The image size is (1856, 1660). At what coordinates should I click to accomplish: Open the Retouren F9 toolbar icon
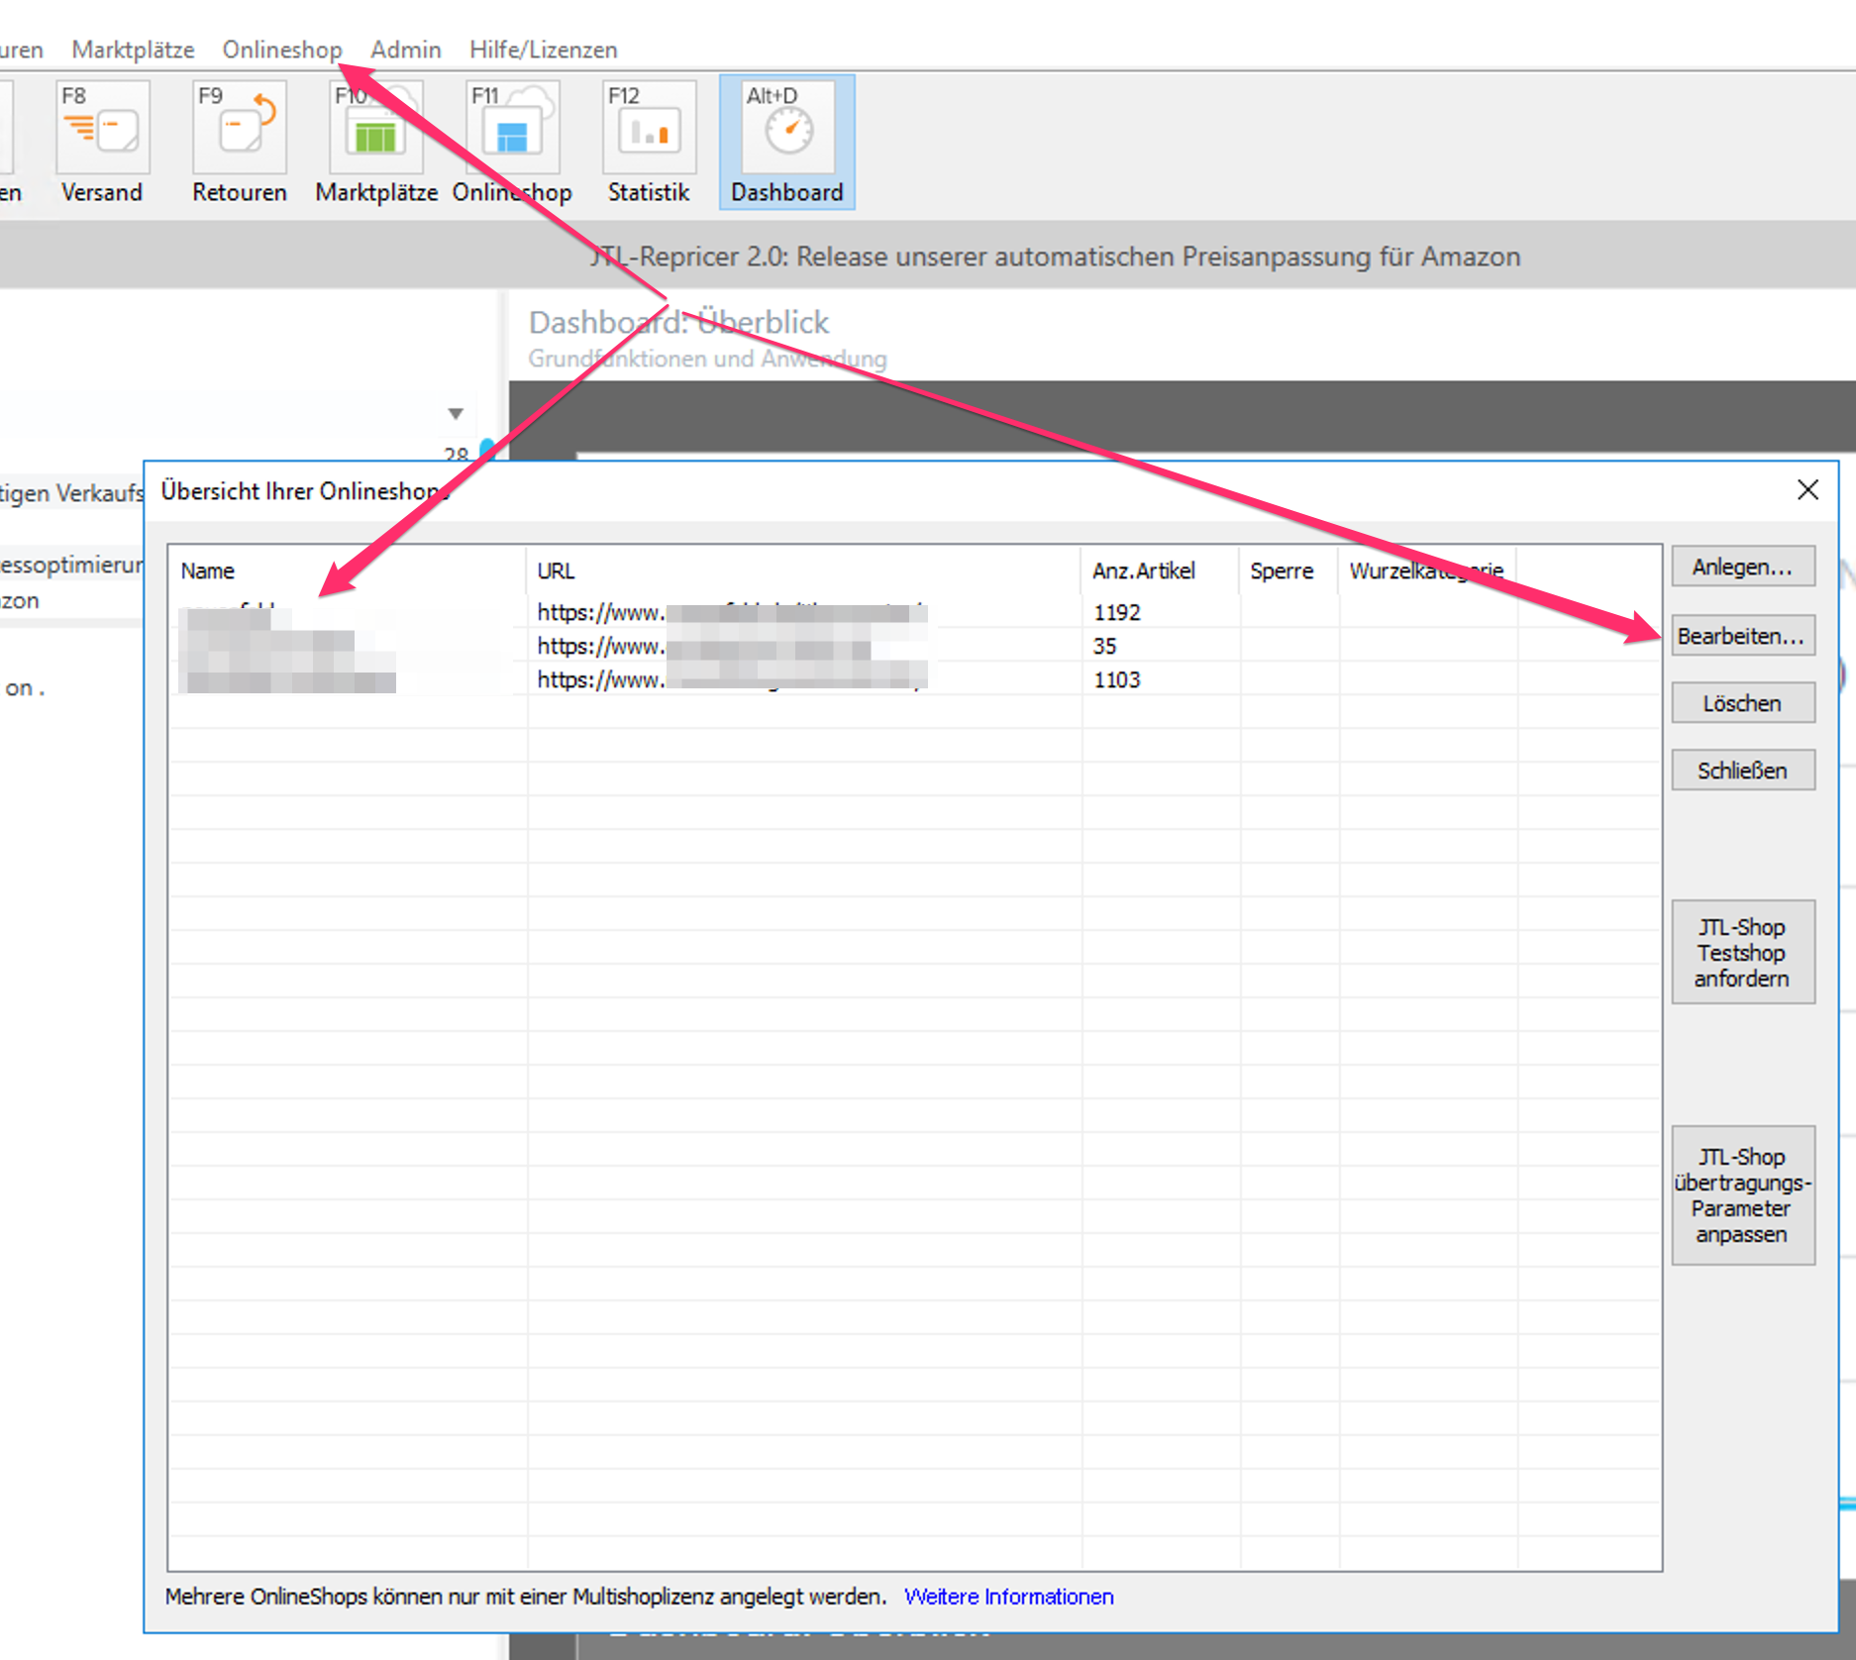click(240, 142)
